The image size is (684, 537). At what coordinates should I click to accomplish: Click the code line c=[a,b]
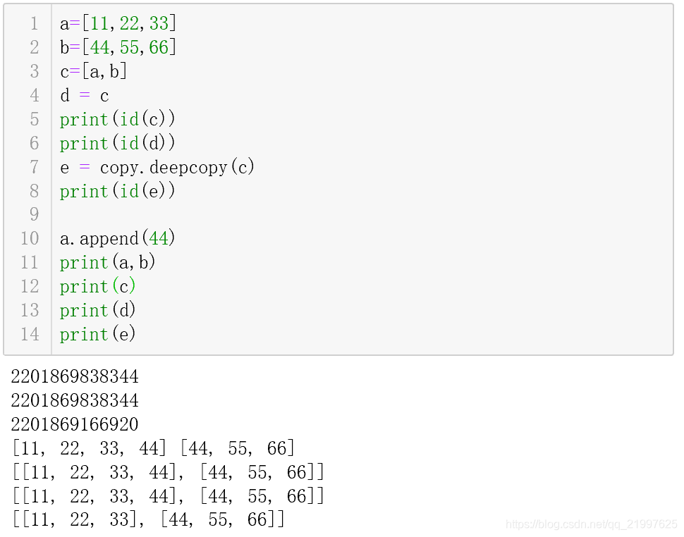(x=93, y=70)
